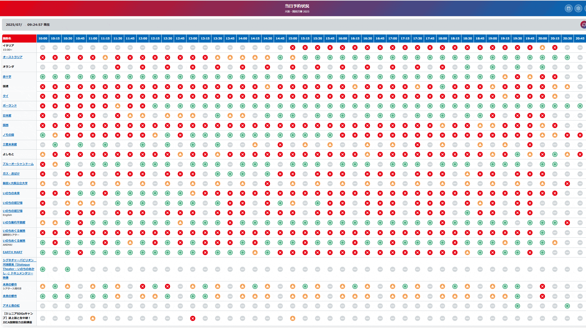Click EARTH MART 10:45 red X icon
The image size is (586, 328).
[x=80, y=253]
